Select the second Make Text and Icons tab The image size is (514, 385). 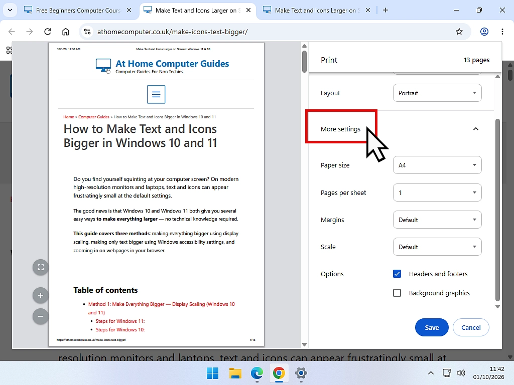pos(197,10)
